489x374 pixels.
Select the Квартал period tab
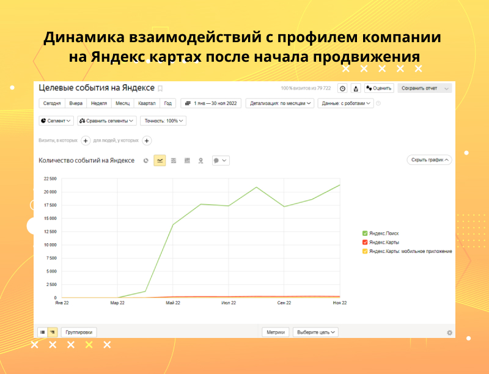147,103
